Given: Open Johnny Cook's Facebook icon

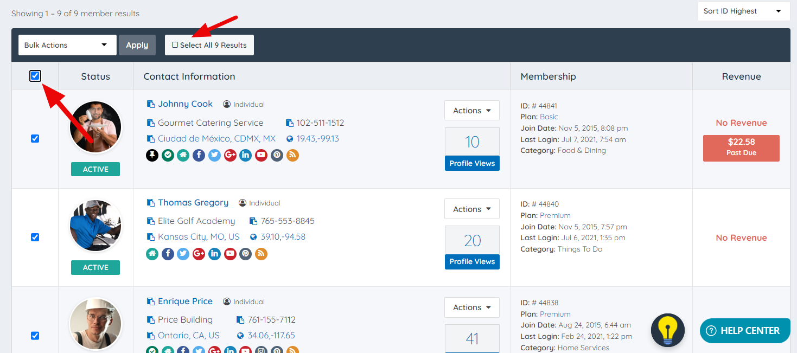Looking at the screenshot, I should pyautogui.click(x=199, y=155).
